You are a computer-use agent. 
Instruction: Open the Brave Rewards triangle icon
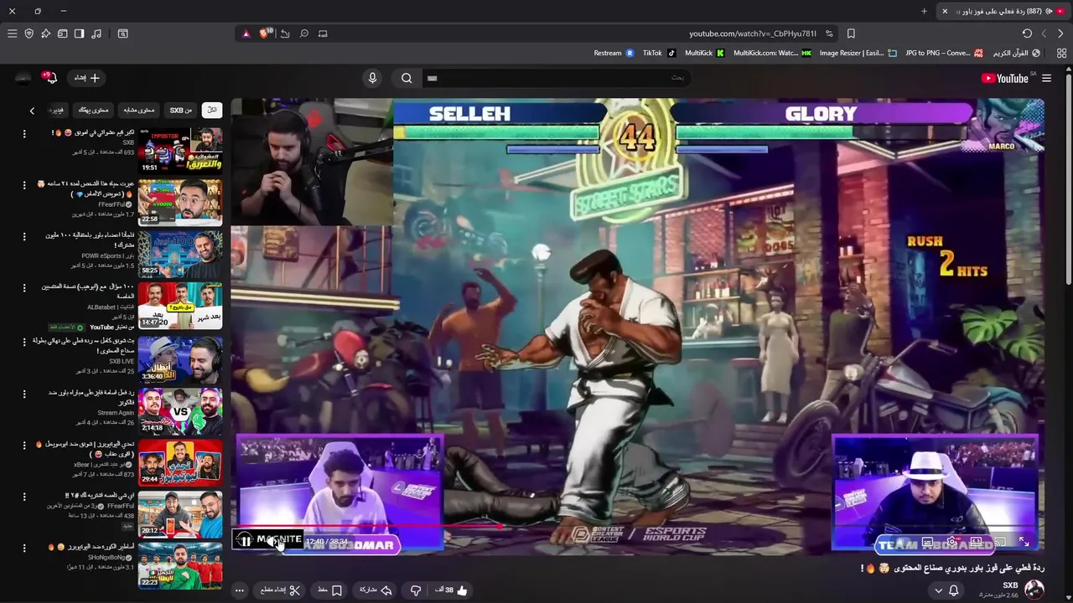(246, 33)
